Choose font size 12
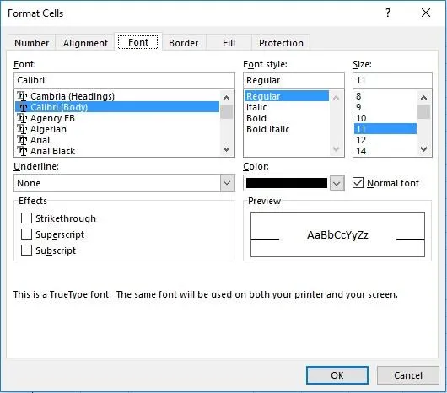 coord(385,140)
